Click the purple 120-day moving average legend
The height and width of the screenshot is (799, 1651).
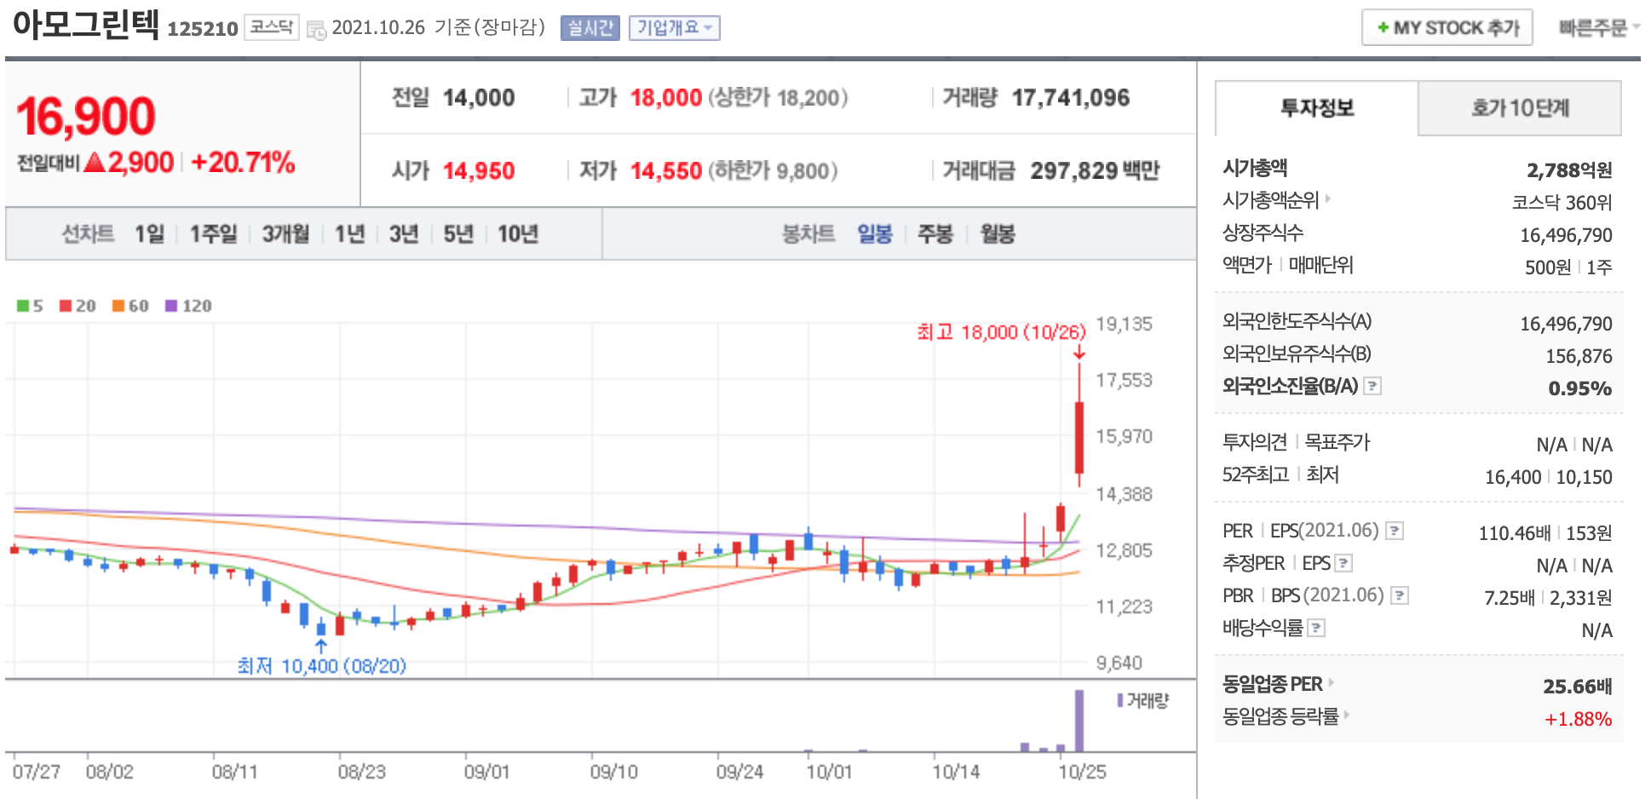pos(188,306)
